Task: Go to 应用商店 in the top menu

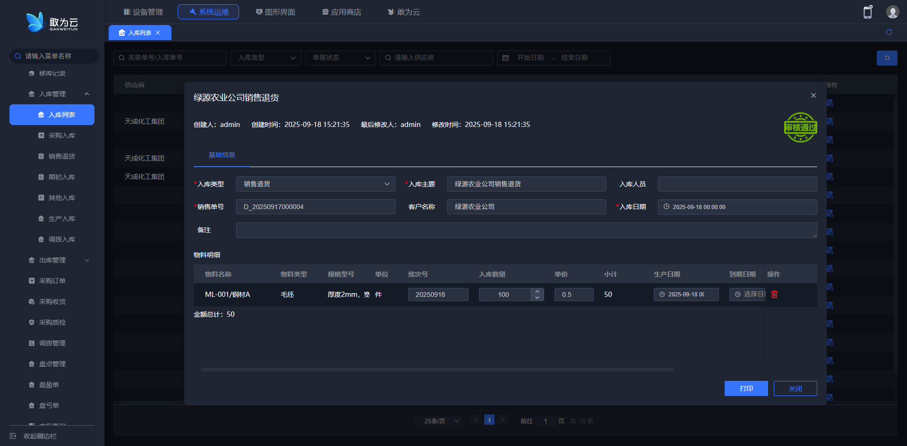Action: point(342,12)
